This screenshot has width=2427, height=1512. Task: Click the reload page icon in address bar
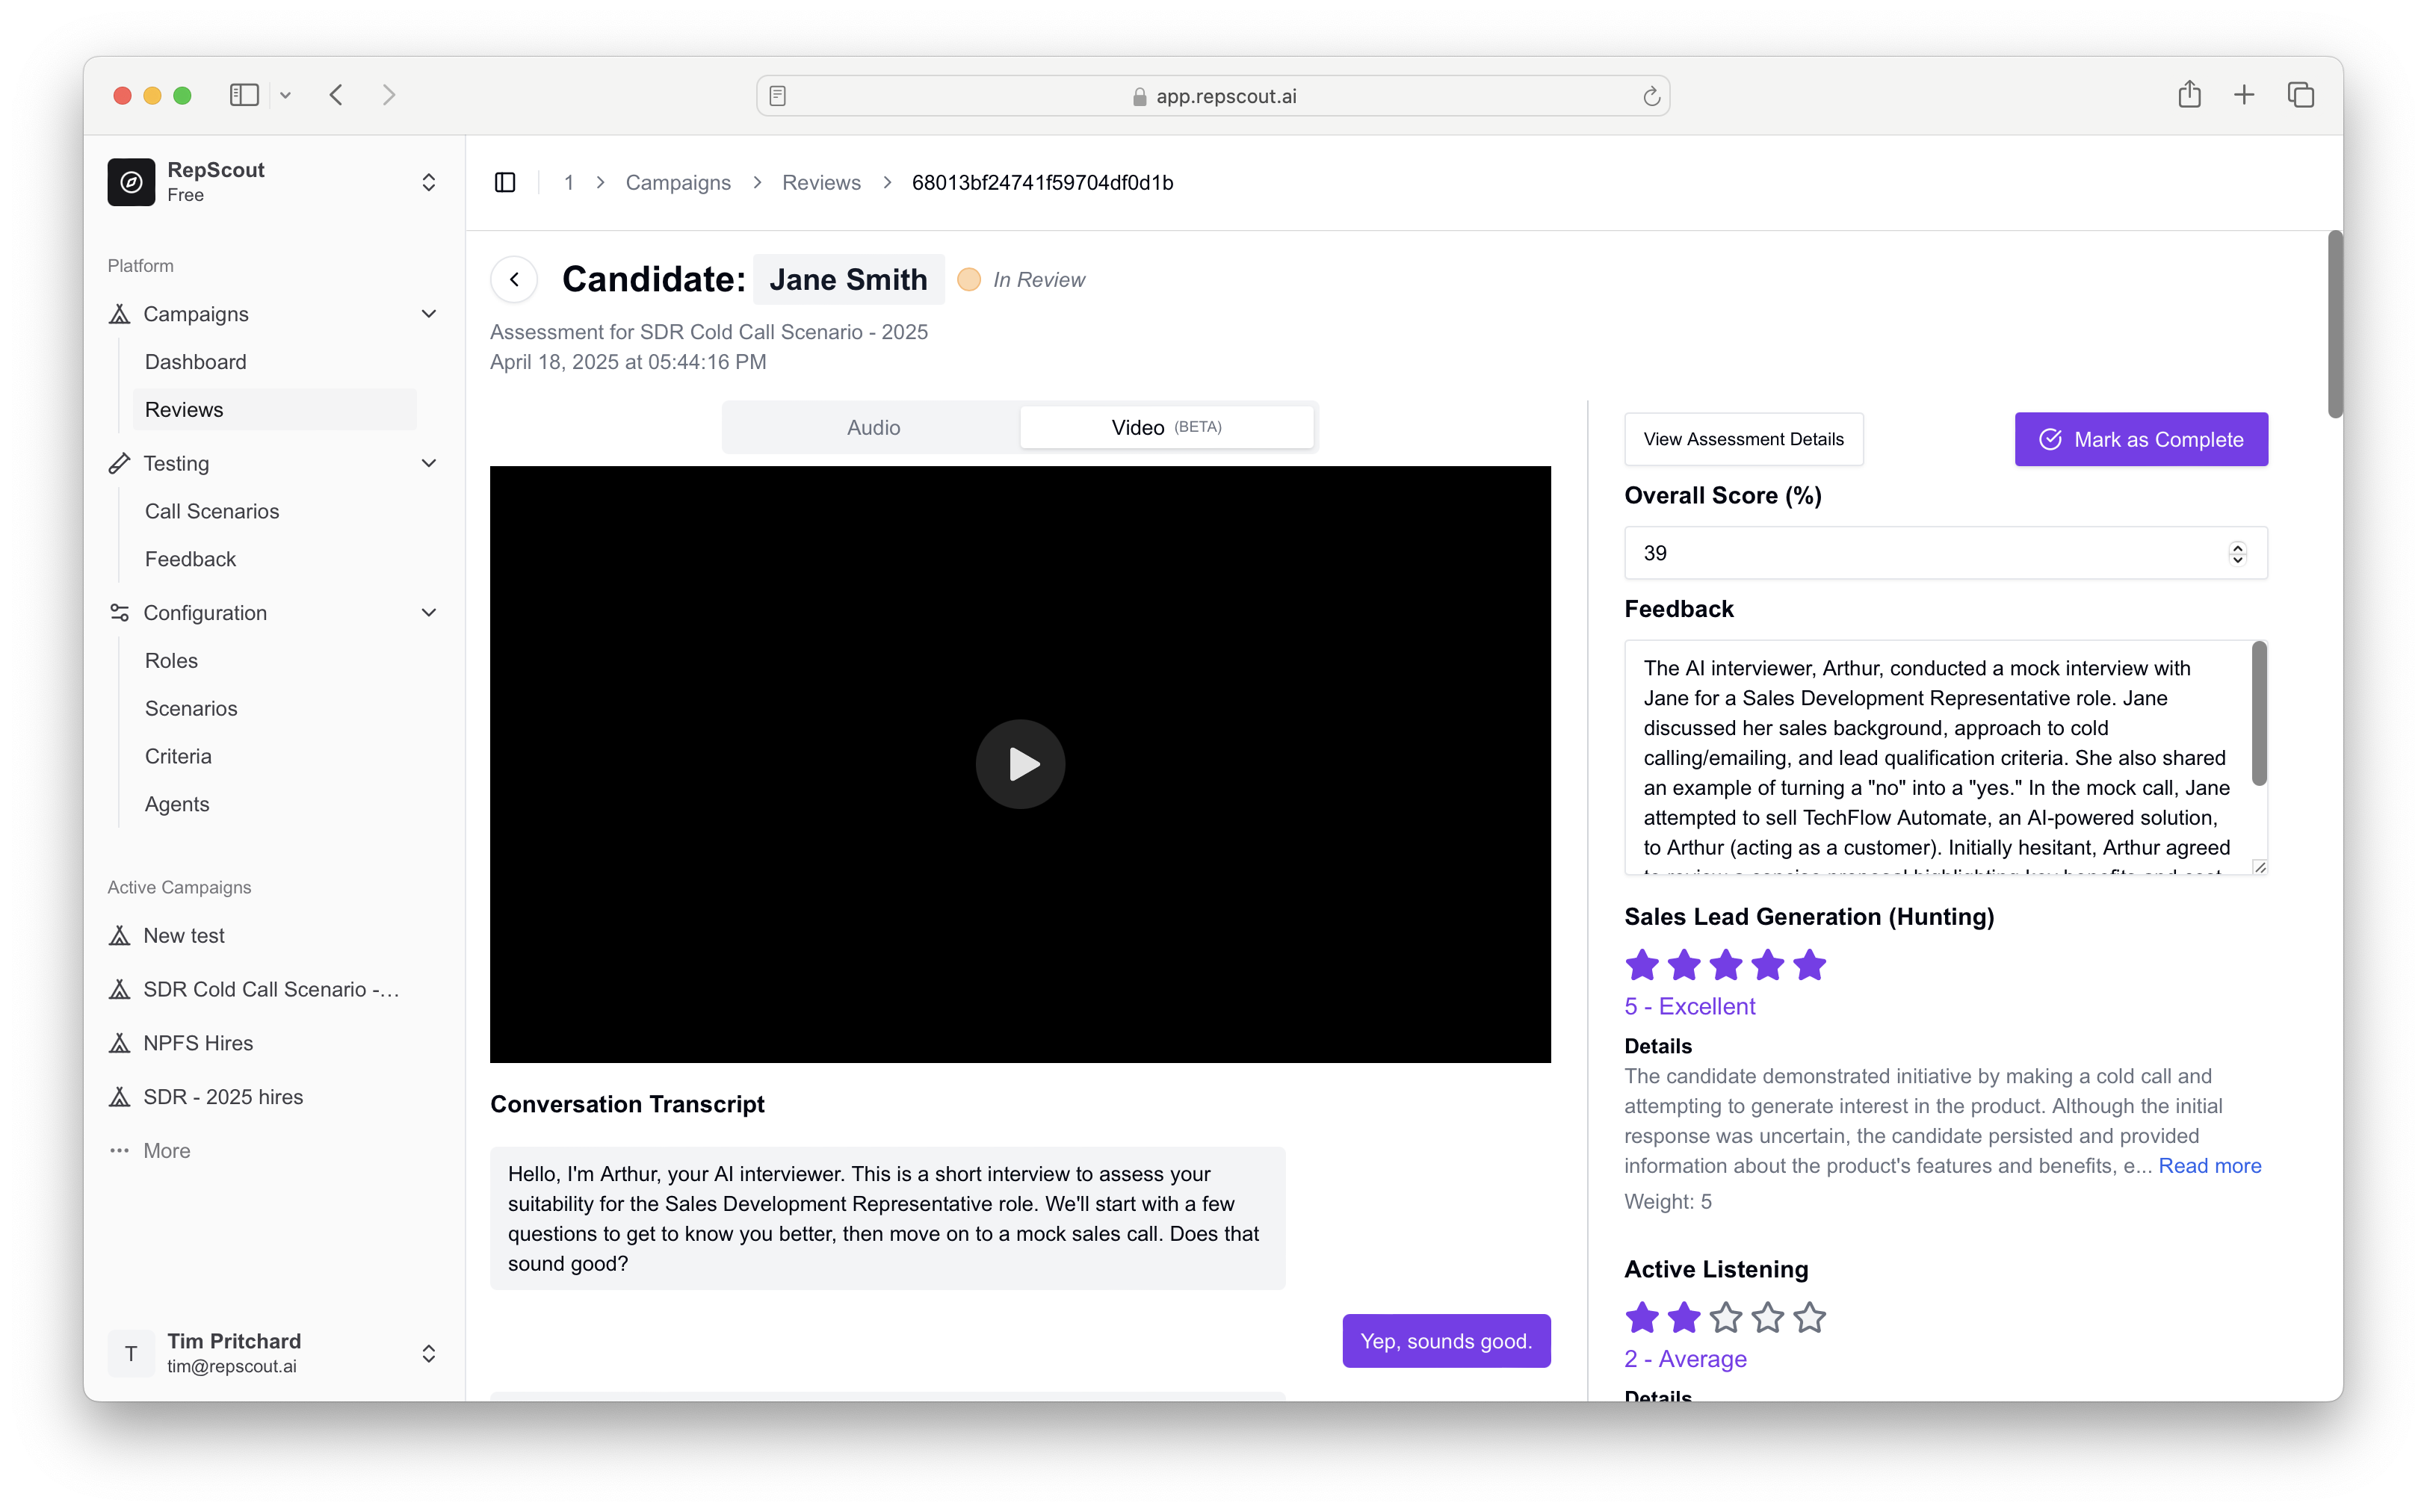click(x=1651, y=96)
